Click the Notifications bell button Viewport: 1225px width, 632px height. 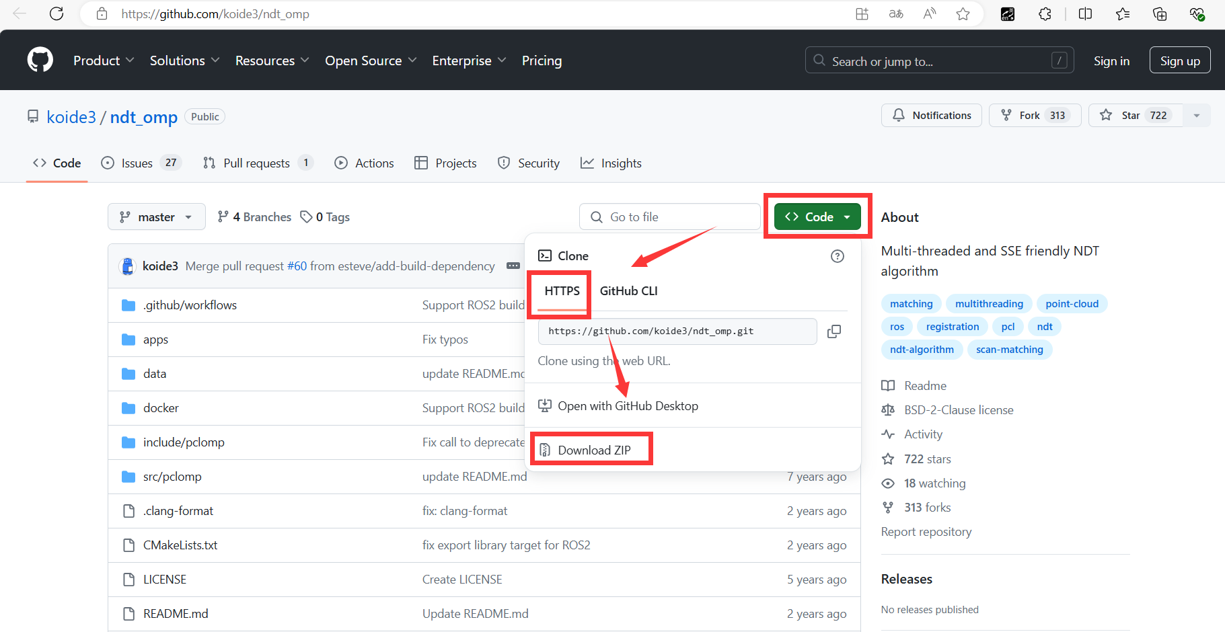click(x=932, y=116)
